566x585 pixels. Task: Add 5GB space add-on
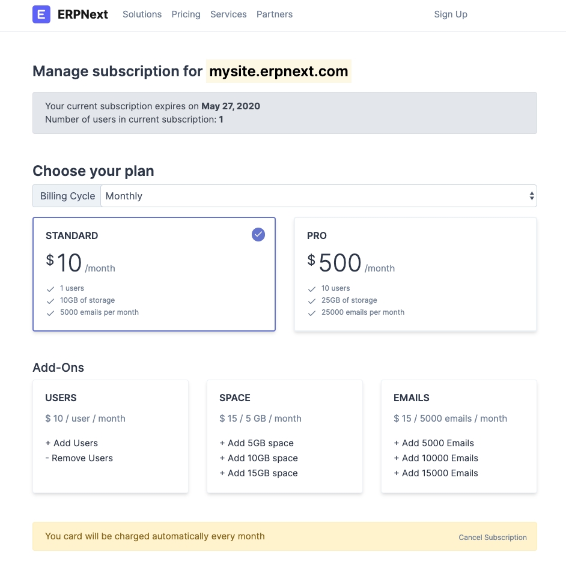257,443
